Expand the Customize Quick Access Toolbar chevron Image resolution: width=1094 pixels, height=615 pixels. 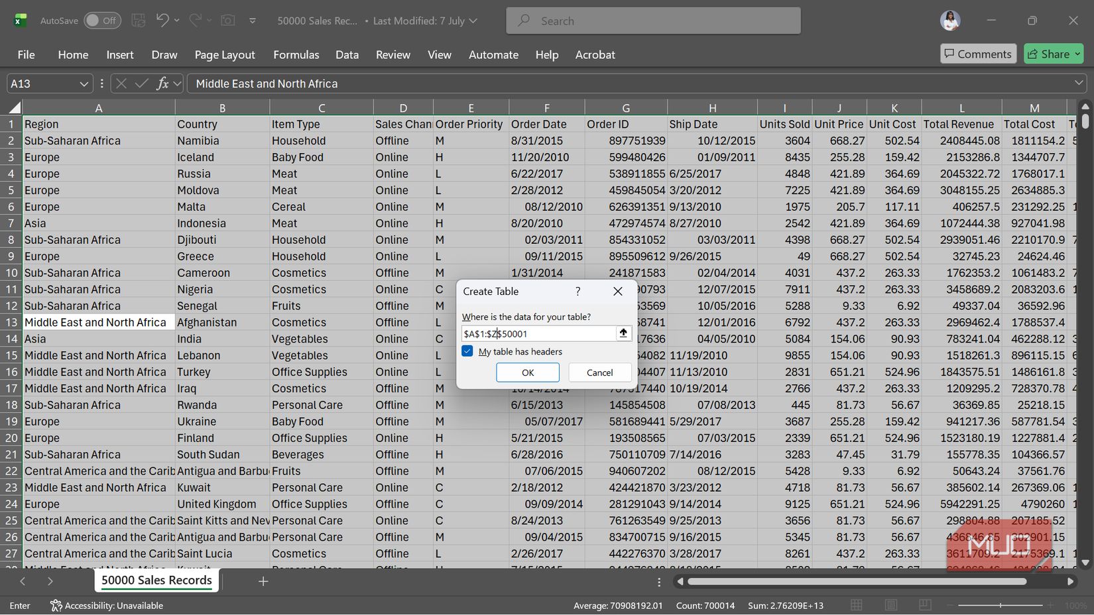tap(253, 21)
